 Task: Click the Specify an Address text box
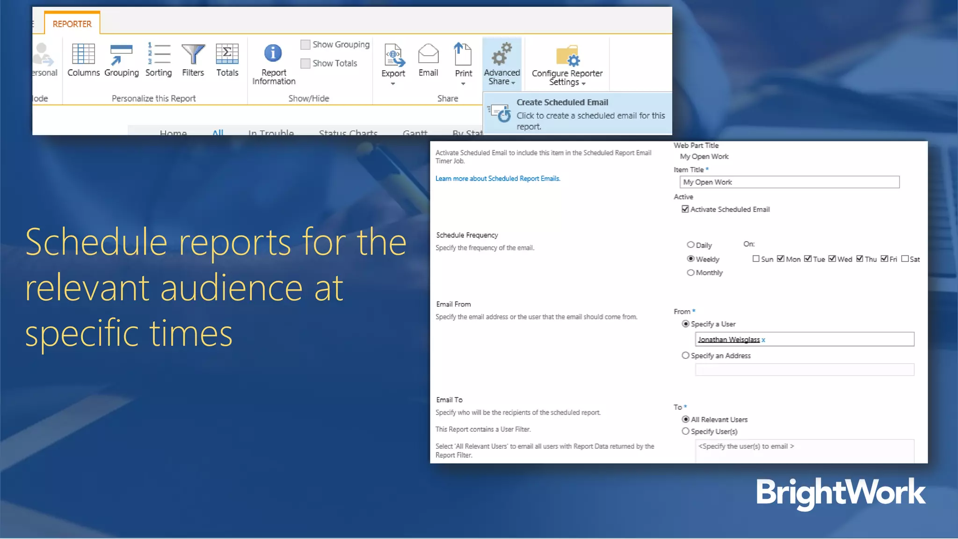805,370
